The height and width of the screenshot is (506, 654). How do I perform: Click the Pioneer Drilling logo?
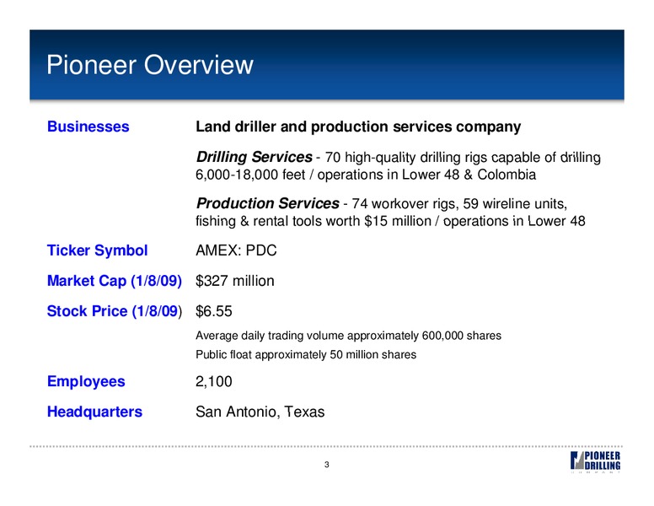595,461
